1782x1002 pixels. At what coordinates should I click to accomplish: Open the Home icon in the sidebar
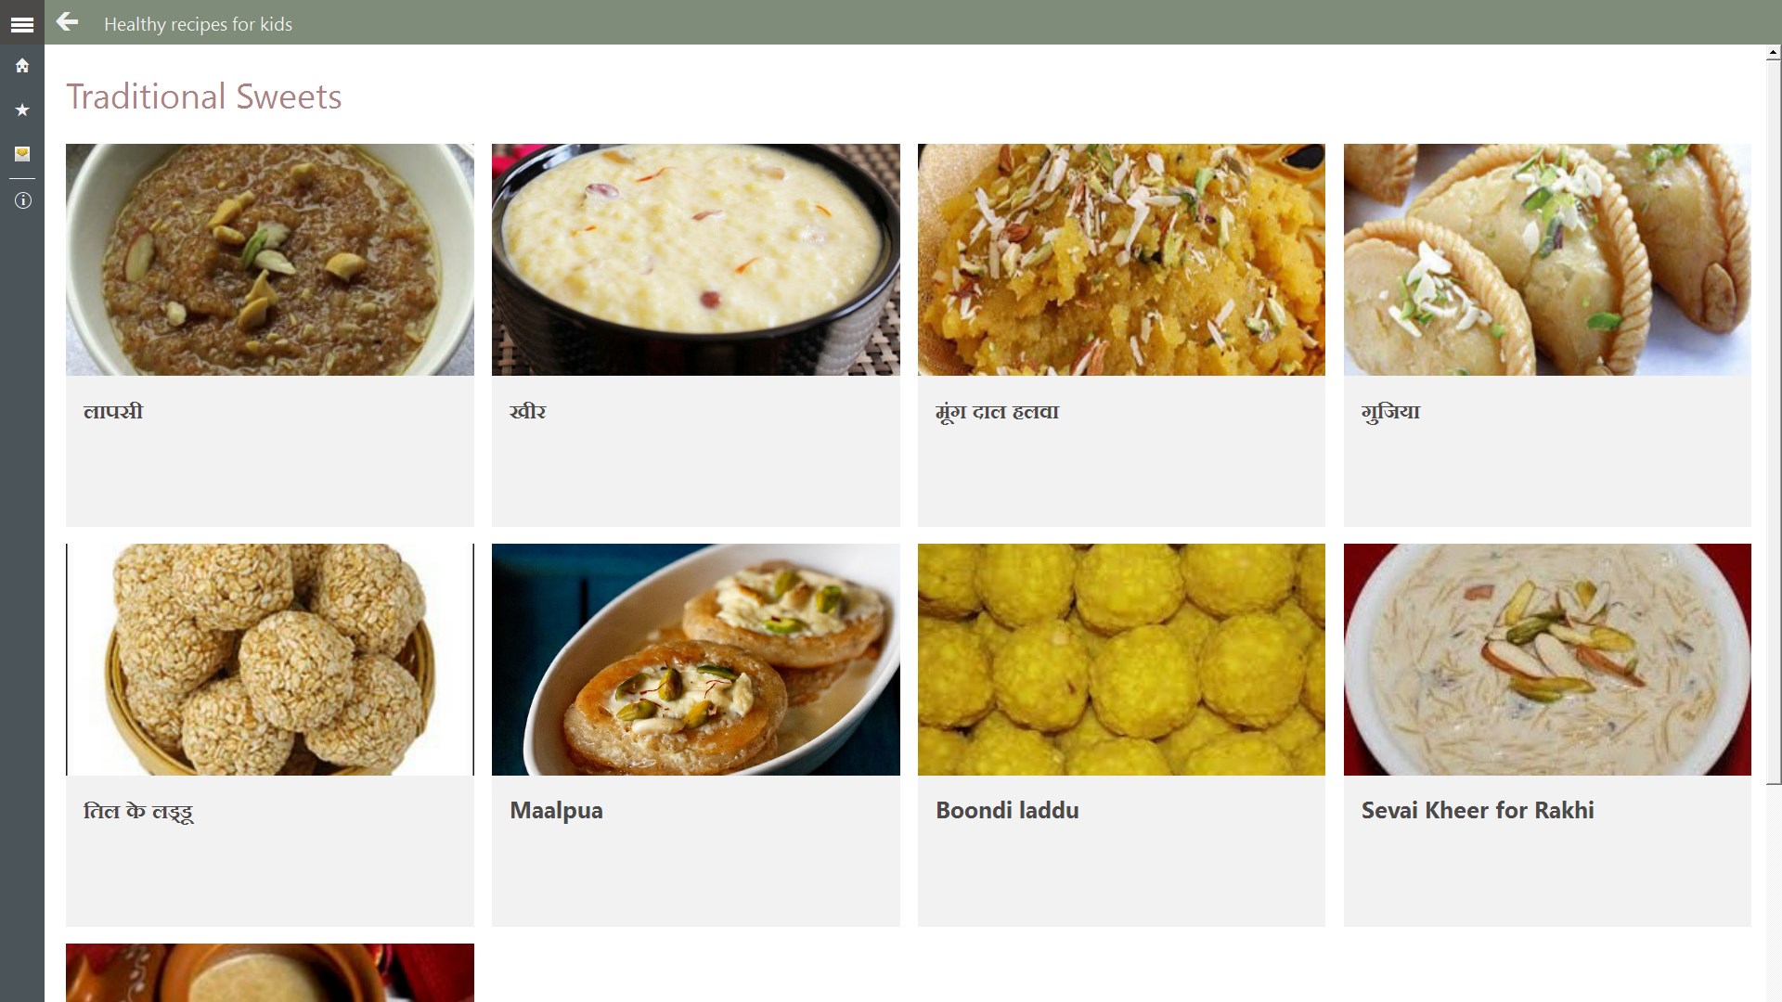[x=22, y=66]
